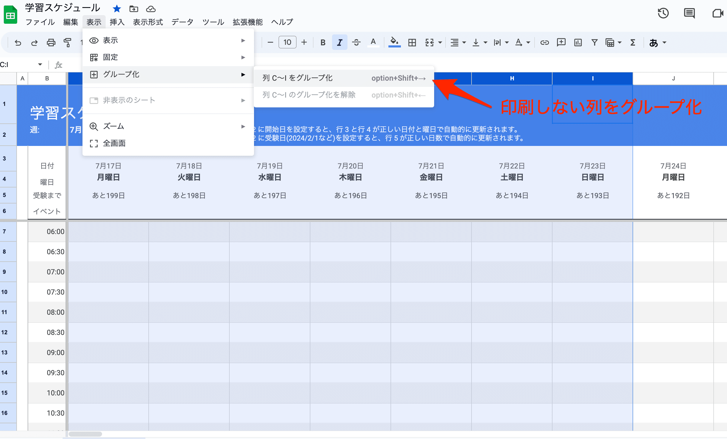727x439 pixels.
Task: Open the データ menu
Action: [182, 22]
